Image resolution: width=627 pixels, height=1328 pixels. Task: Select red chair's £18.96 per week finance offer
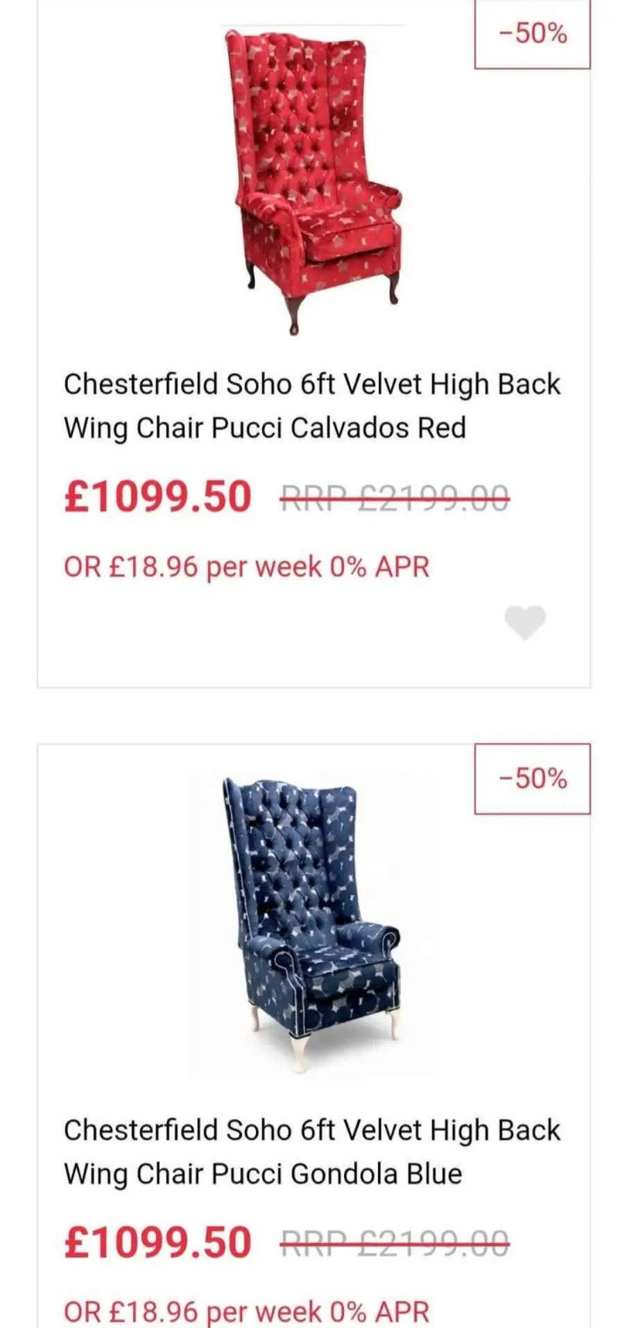[247, 568]
